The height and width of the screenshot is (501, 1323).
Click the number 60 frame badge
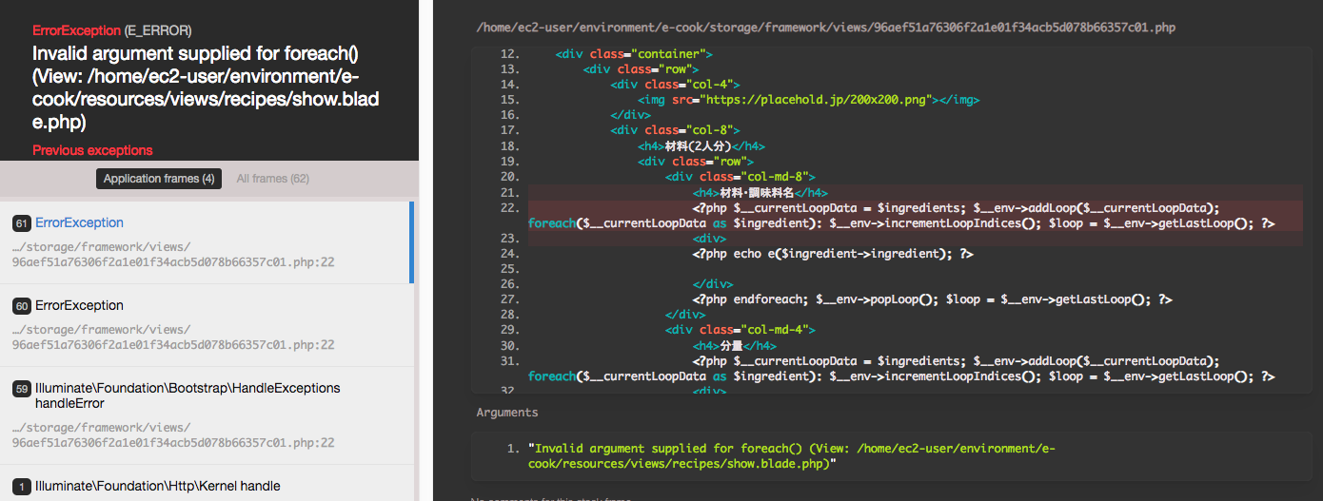click(x=21, y=306)
